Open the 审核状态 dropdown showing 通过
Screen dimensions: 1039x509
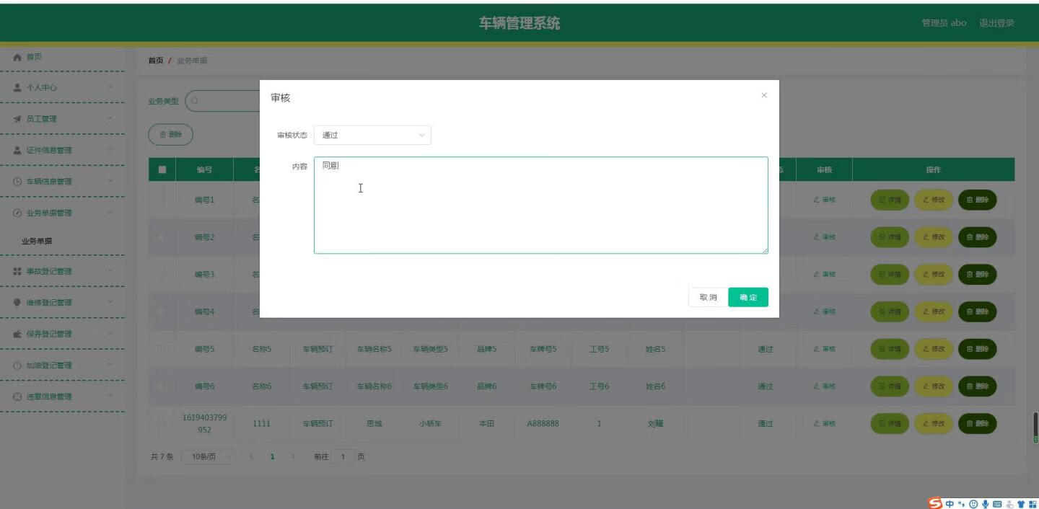tap(372, 135)
